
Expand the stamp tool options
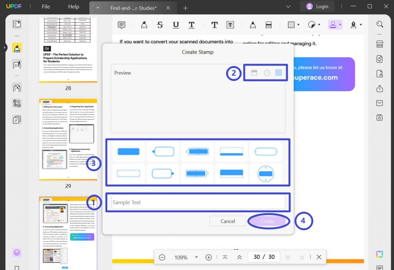pyautogui.click(x=340, y=25)
